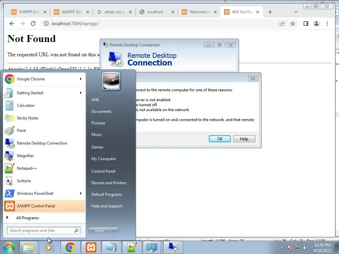Open Chrome three-dot menu

pyautogui.click(x=327, y=23)
